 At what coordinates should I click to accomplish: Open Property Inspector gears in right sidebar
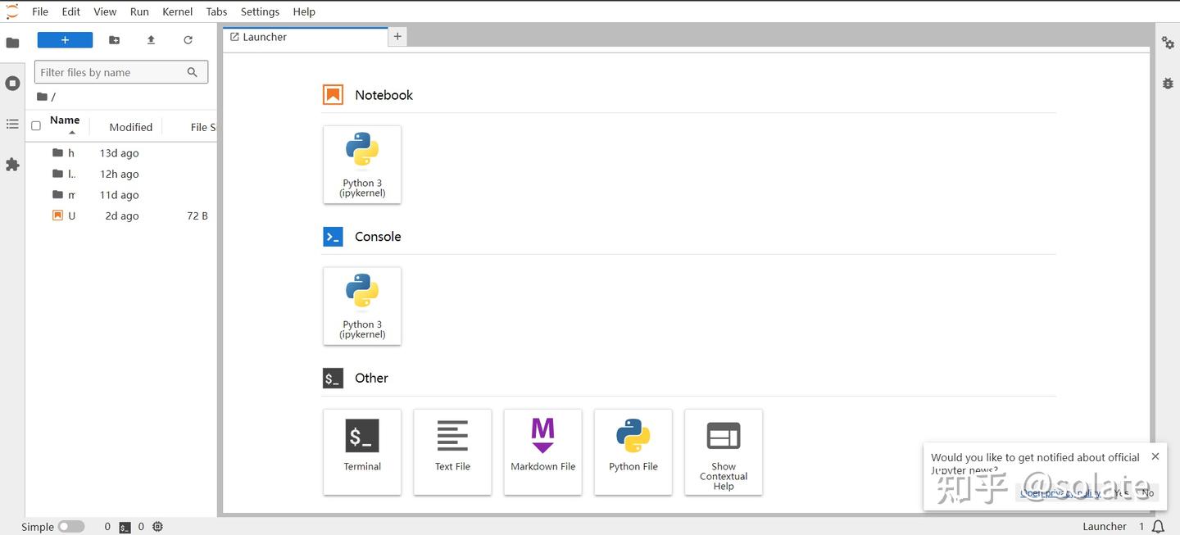1168,43
